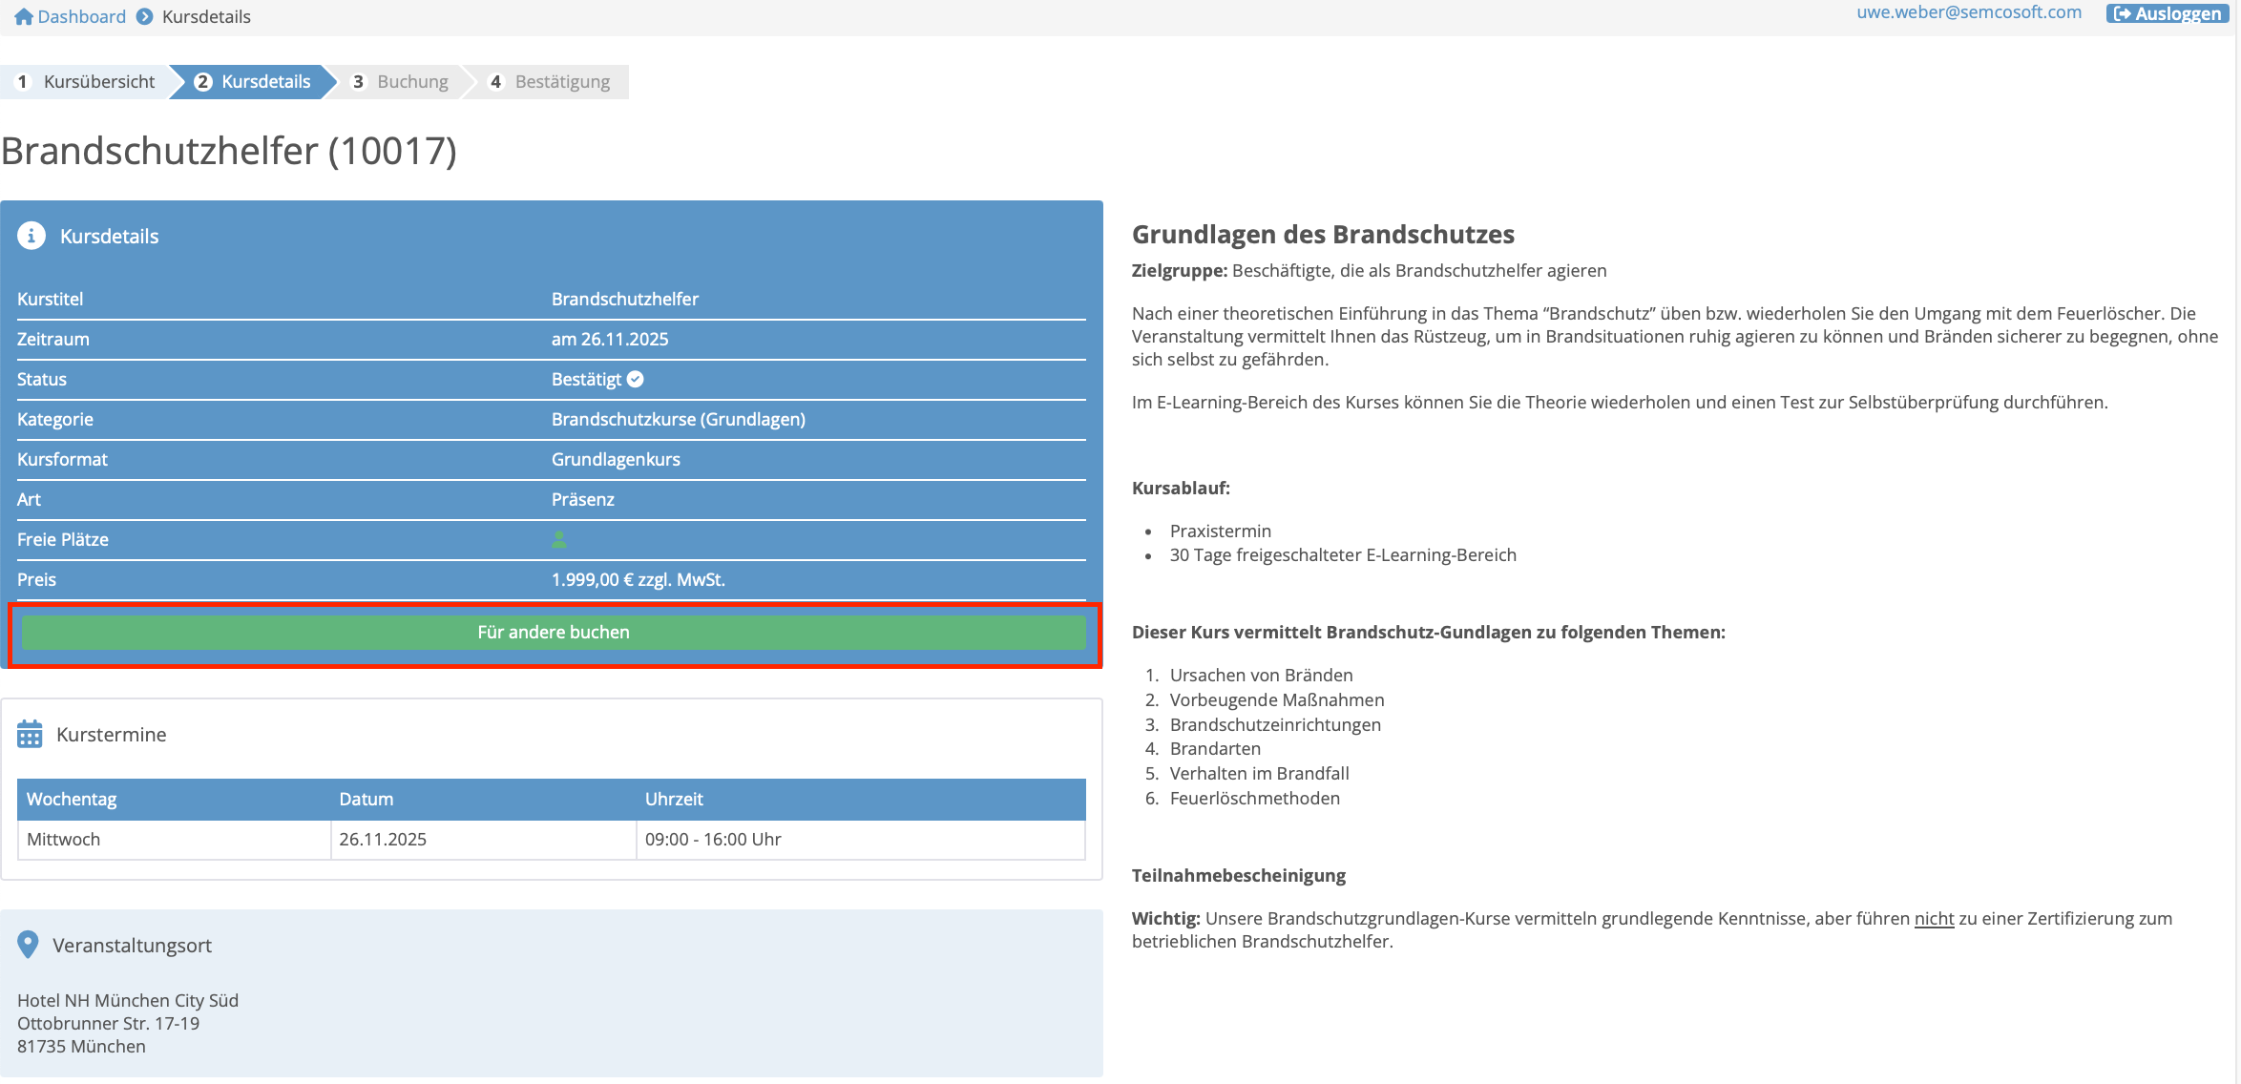
Task: Click the location pin icon for Veranstaltungsort
Action: [29, 944]
